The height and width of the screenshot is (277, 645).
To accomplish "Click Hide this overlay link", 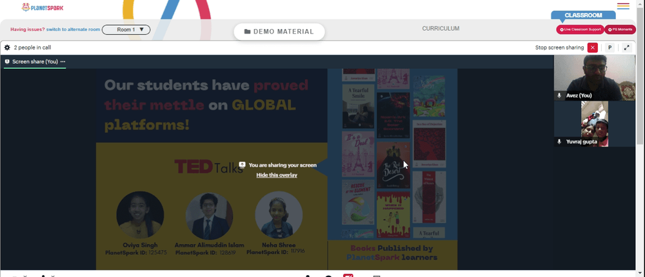I will point(277,175).
